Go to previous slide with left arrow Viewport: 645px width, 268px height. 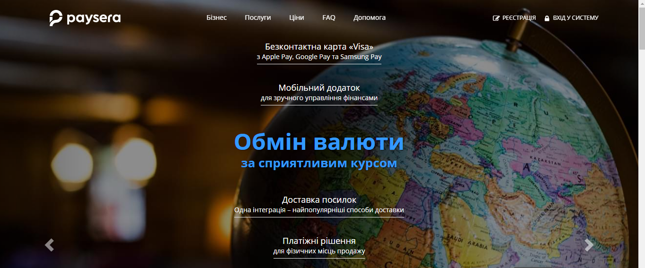(49, 245)
